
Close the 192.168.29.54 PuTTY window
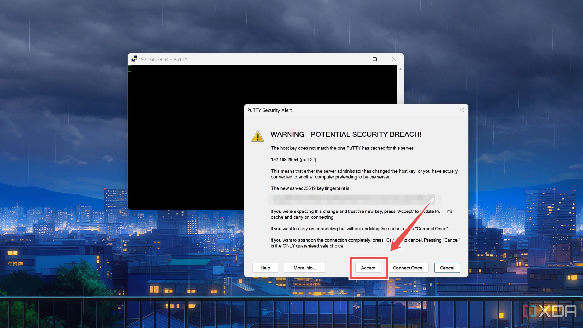394,59
